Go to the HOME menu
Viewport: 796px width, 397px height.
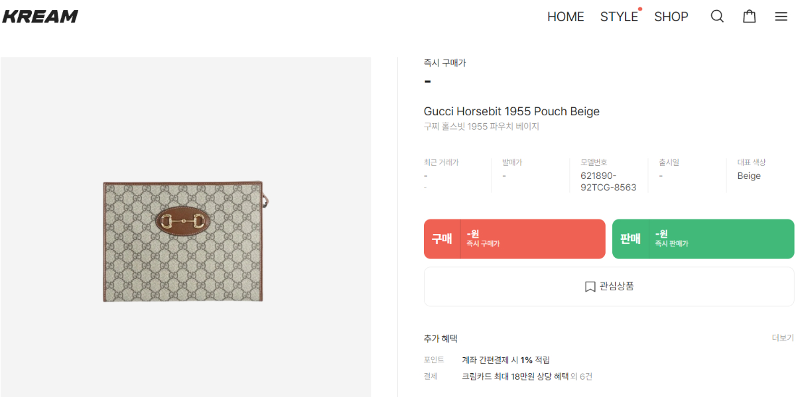565,17
